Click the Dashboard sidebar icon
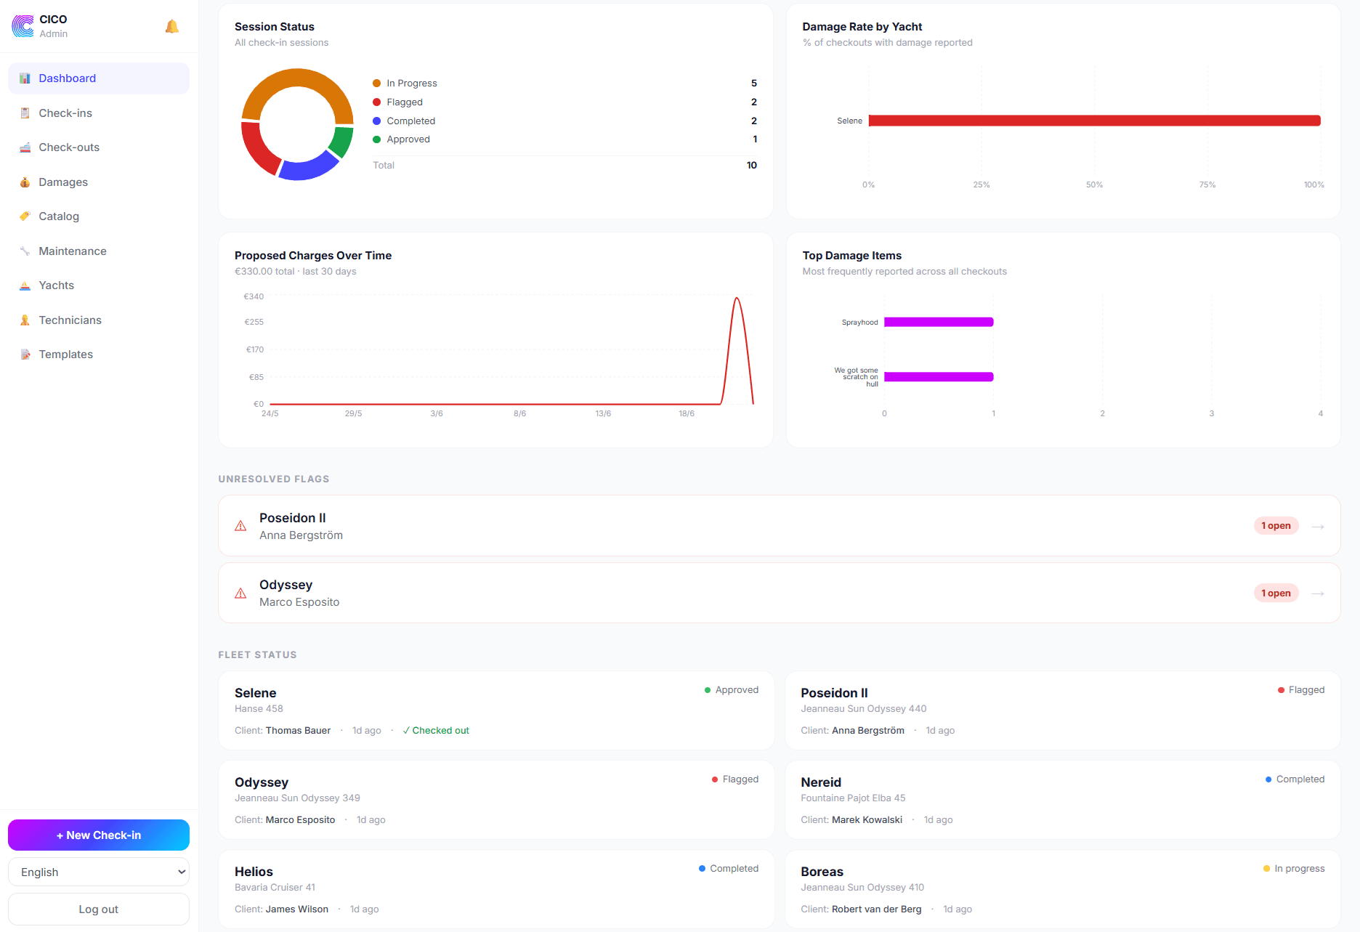Image resolution: width=1360 pixels, height=932 pixels. click(x=25, y=78)
